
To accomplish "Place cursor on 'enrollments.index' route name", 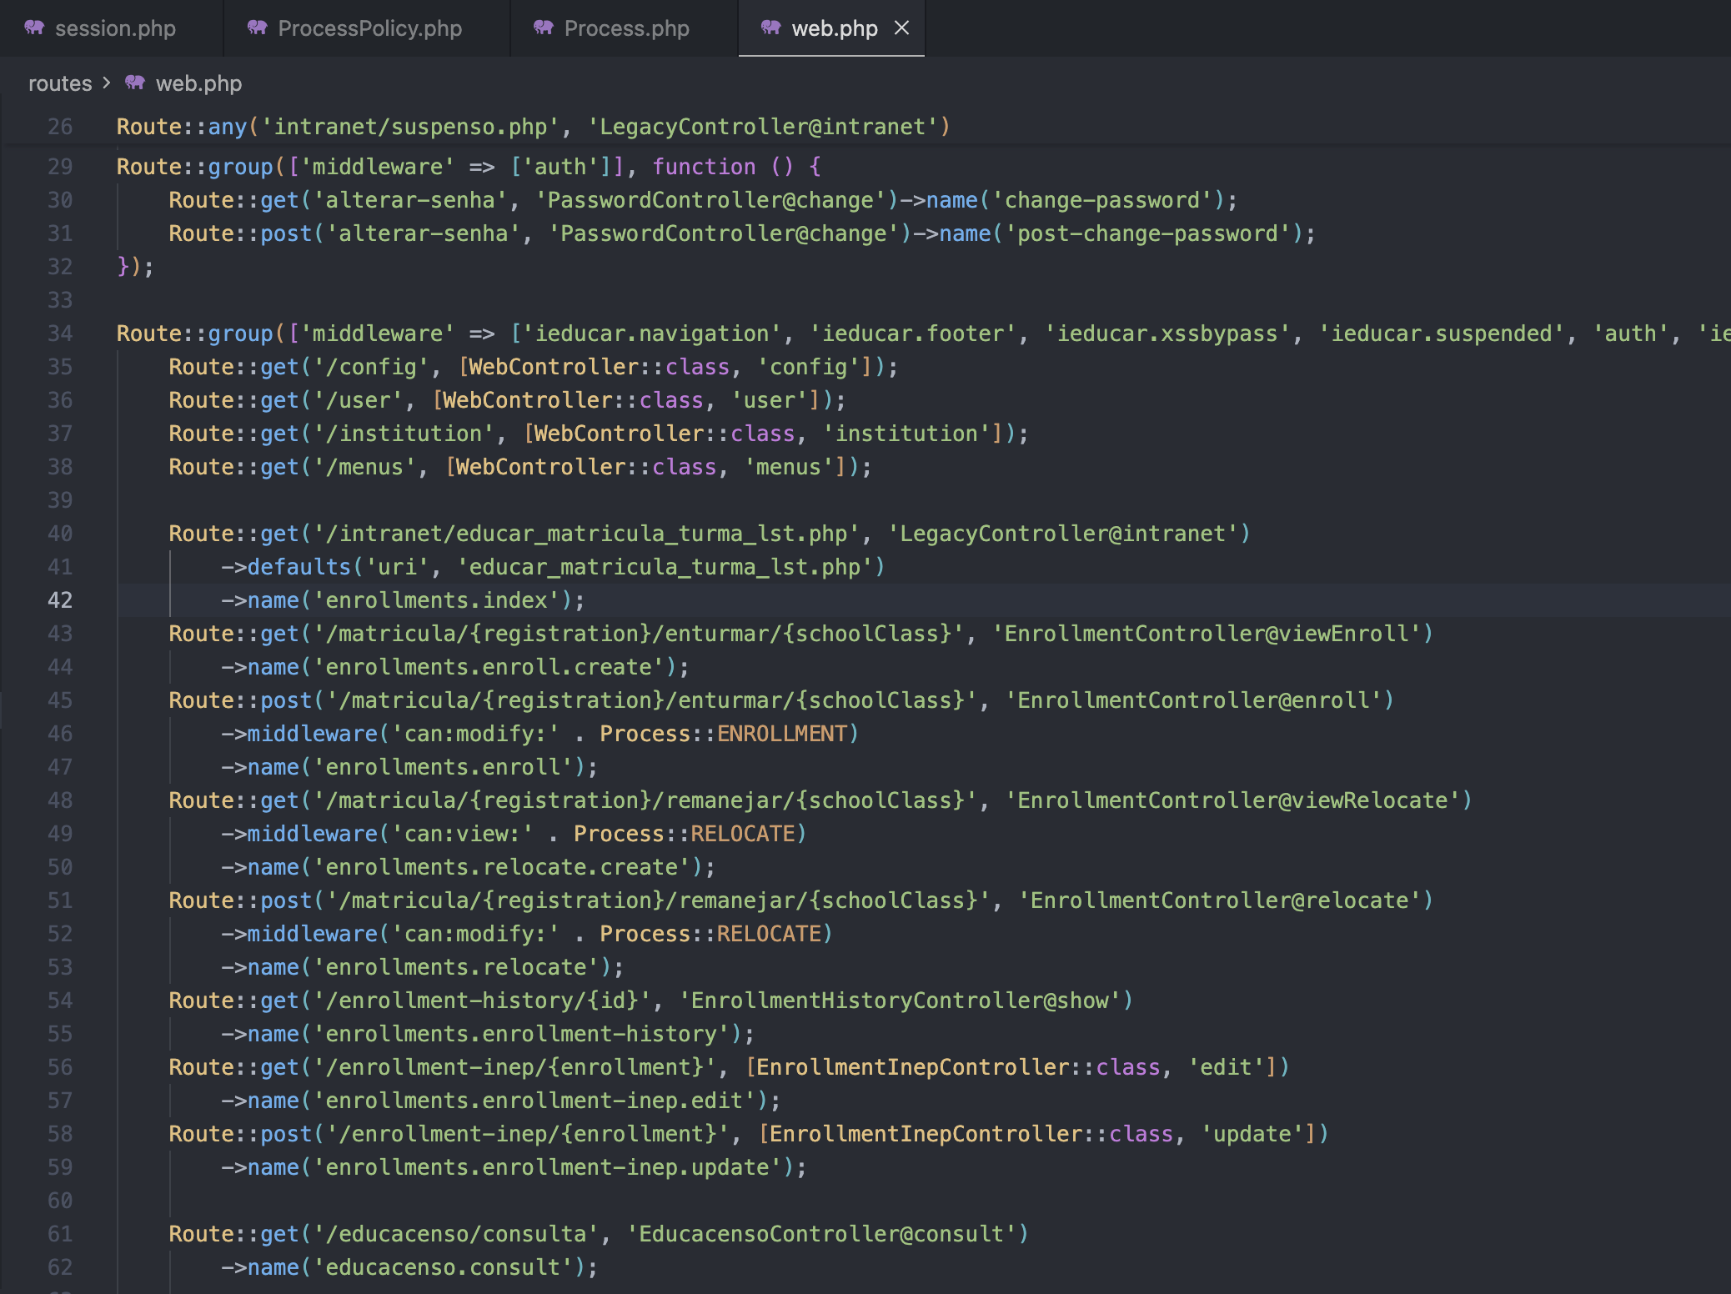I will click(x=436, y=600).
